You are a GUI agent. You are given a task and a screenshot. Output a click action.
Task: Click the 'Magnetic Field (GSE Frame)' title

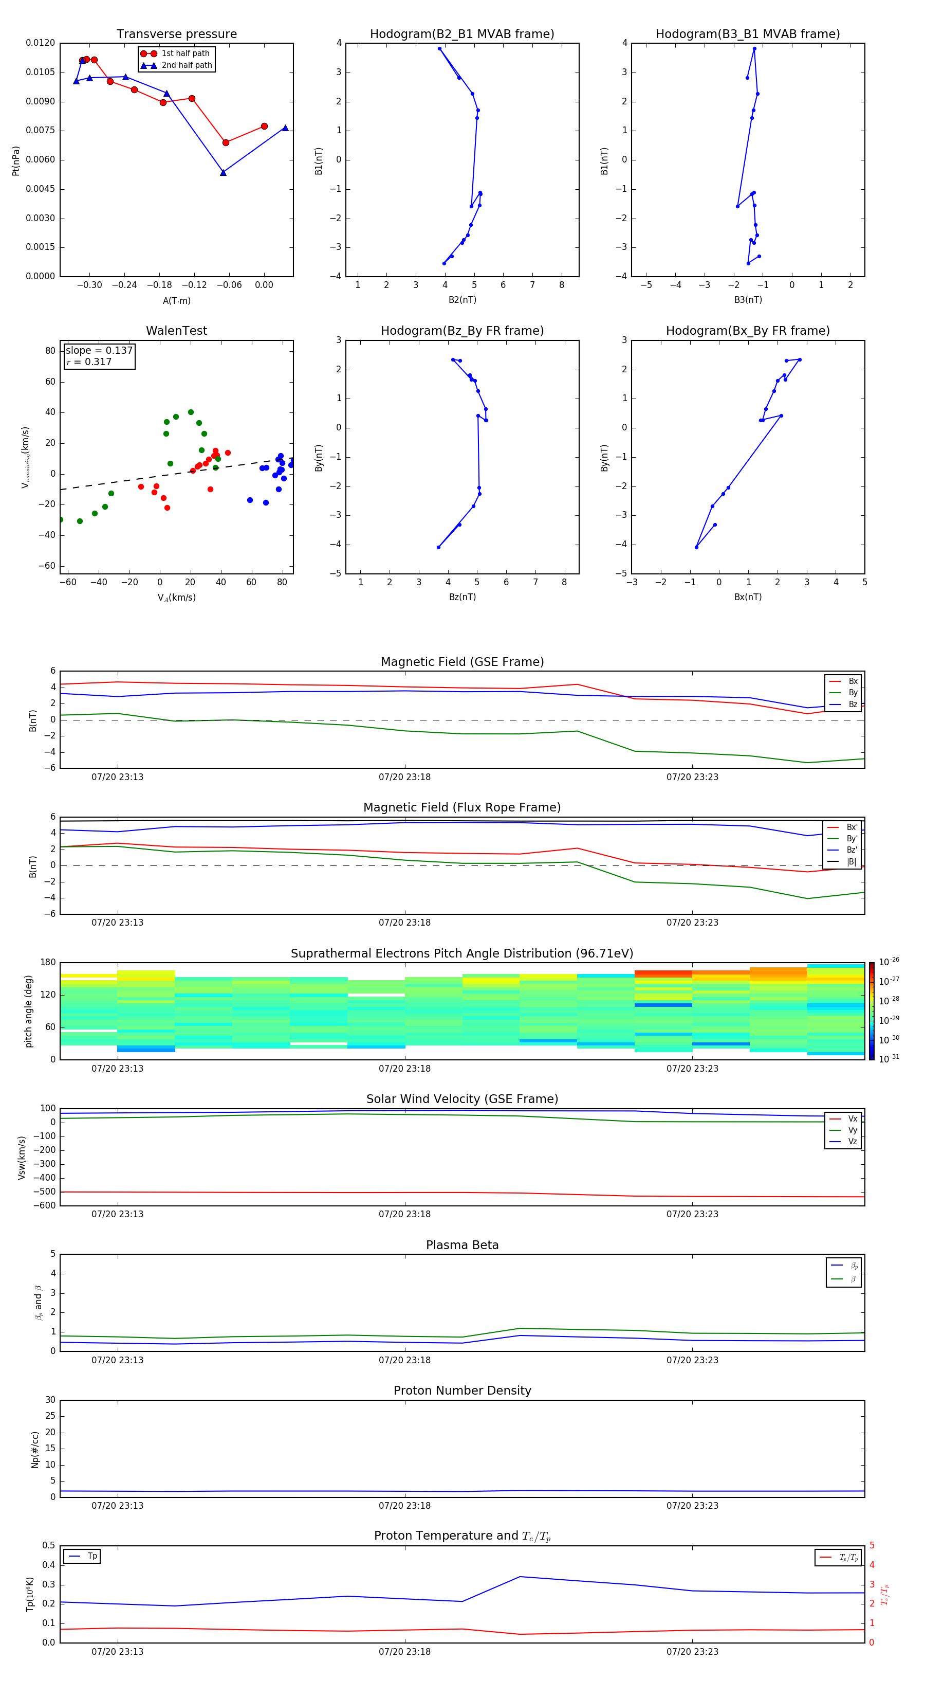pos(462,662)
